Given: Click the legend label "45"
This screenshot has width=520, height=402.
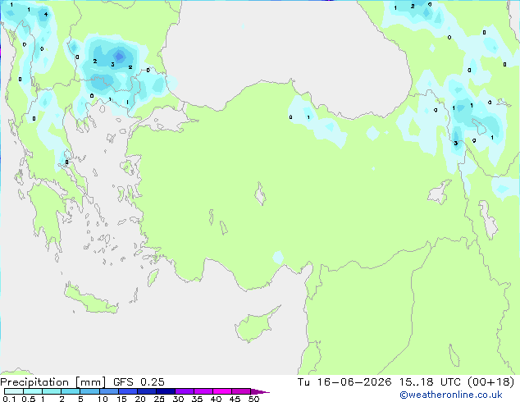Looking at the screenshot, I should [x=235, y=399].
